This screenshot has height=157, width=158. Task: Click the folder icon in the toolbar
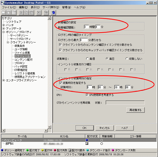(4, 13)
